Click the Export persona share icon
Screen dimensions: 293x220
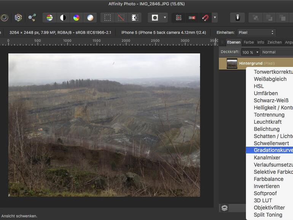click(32, 18)
